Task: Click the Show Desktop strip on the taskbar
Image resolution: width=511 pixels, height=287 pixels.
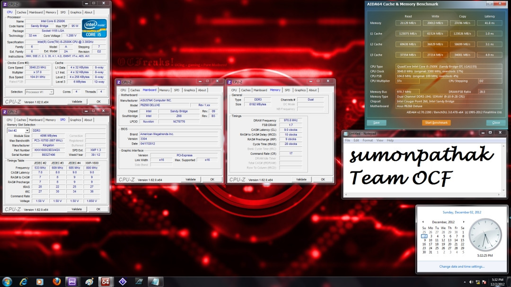Action: tap(509, 282)
